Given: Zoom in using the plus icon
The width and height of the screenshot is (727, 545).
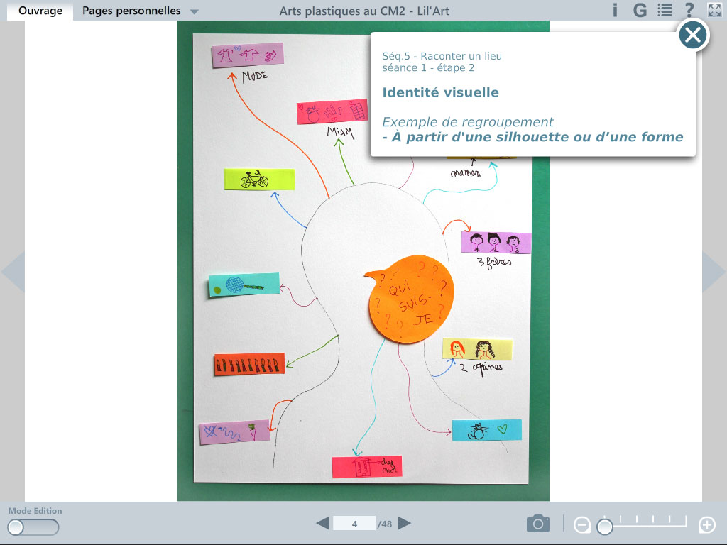Looking at the screenshot, I should tap(706, 525).
